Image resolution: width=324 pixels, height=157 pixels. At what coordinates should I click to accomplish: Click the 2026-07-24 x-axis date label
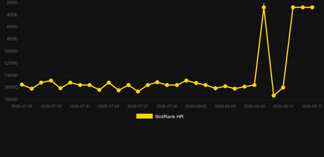[x=109, y=106]
